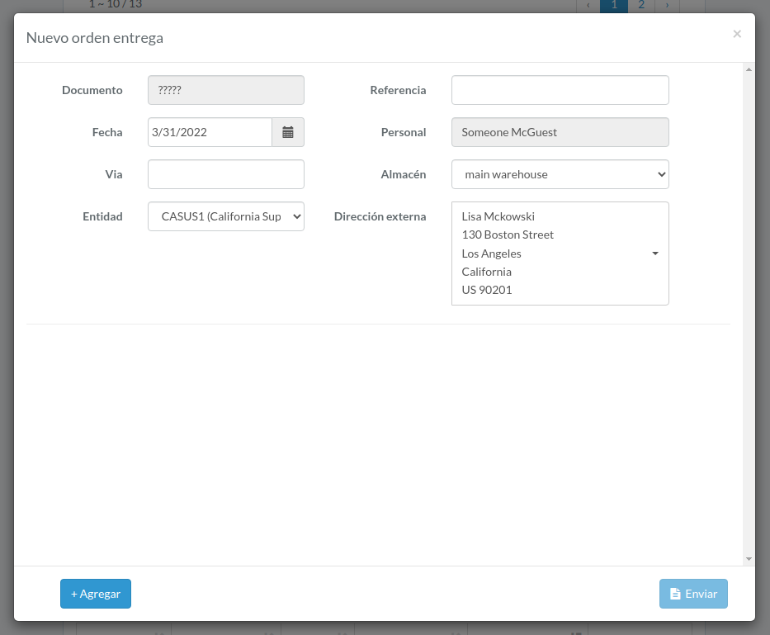Close the Nuevo orden entrega dialog
Screen dimensions: 770x635
click(737, 34)
